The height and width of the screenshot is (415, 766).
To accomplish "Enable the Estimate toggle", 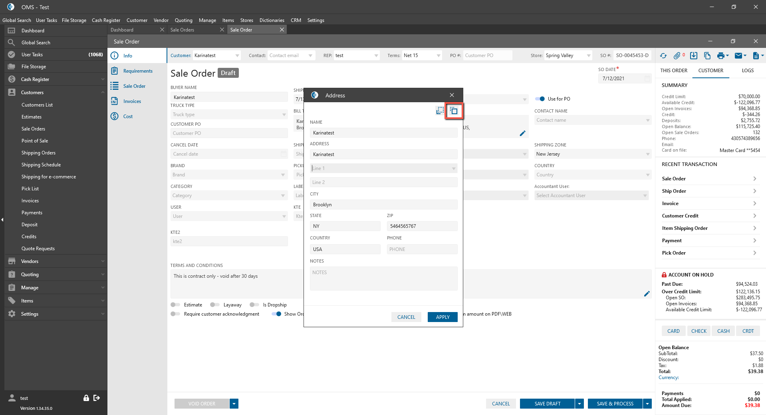I will 175,305.
